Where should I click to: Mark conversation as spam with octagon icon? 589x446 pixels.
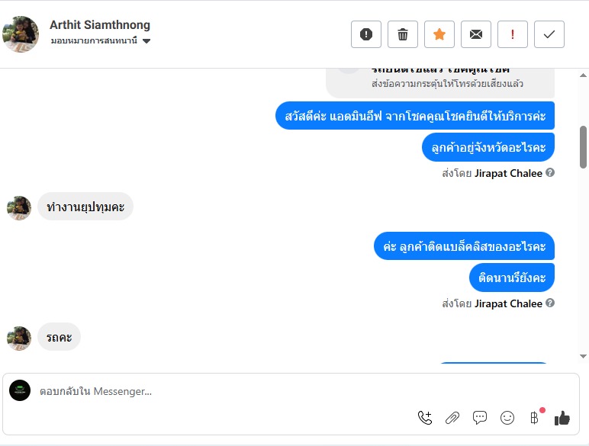(x=366, y=34)
